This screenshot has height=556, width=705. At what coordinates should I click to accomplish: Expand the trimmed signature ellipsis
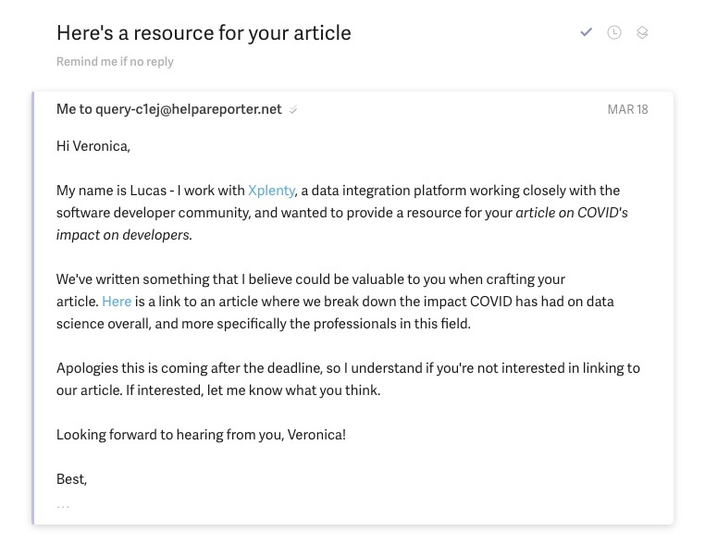tap(63, 507)
